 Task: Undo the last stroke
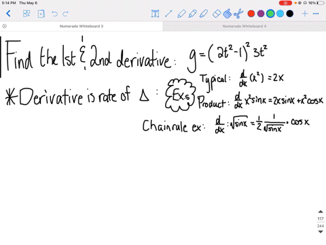click(x=54, y=14)
